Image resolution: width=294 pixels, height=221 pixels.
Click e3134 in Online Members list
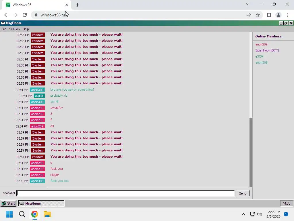[x=259, y=56]
